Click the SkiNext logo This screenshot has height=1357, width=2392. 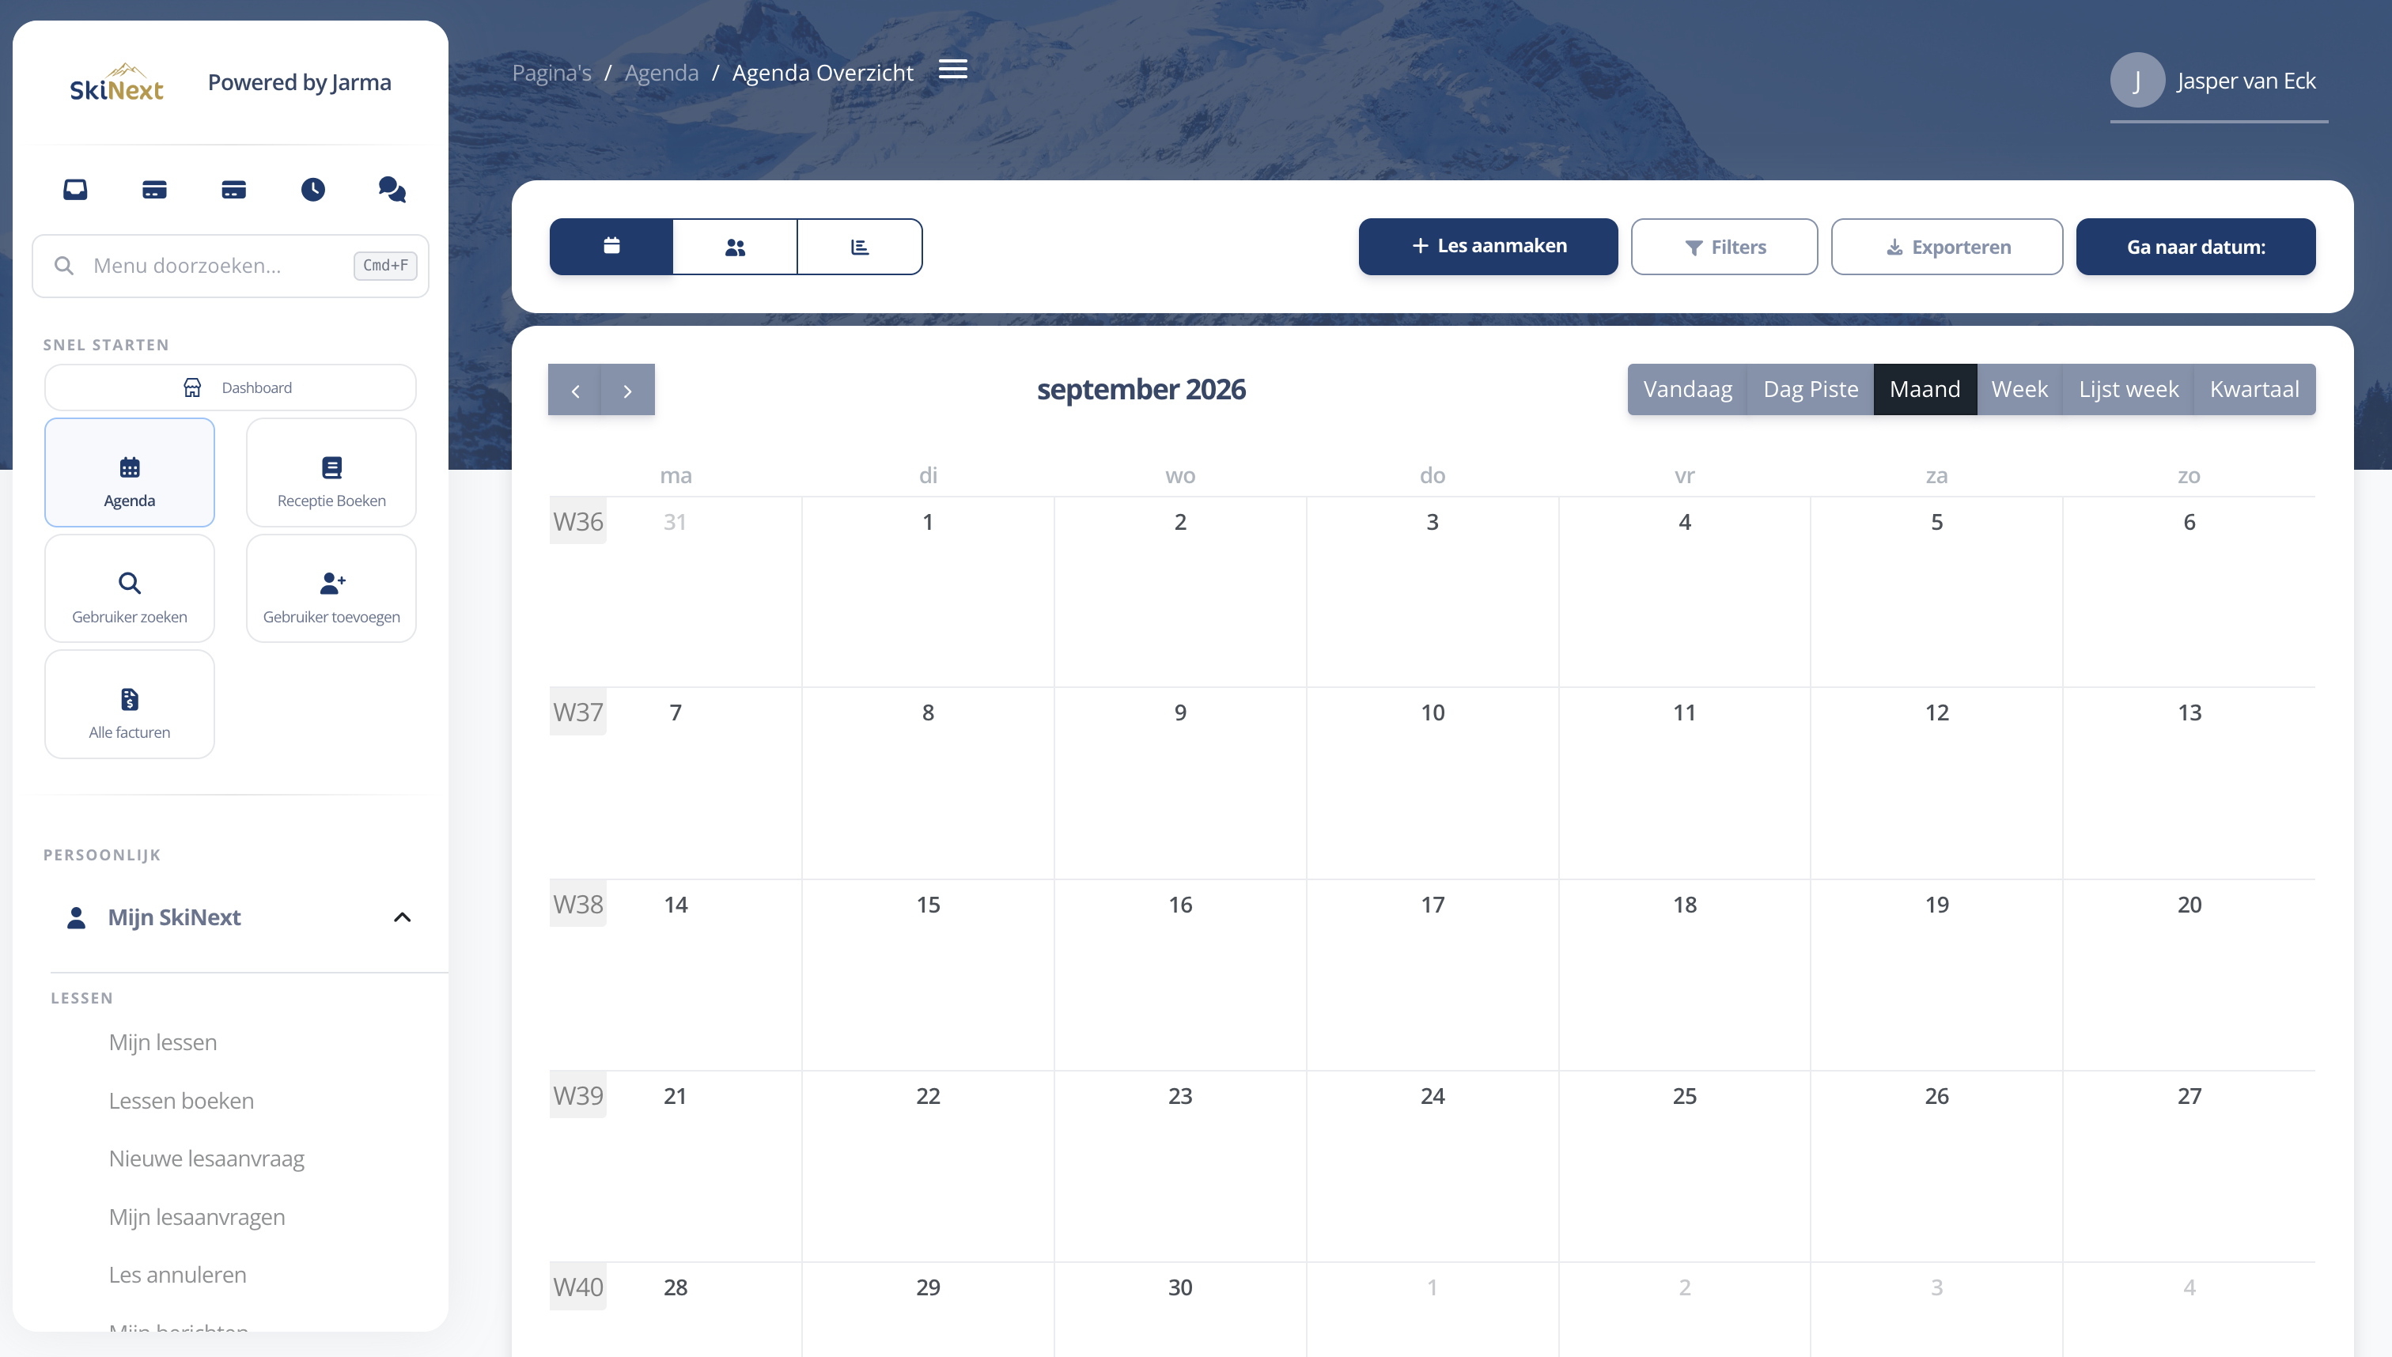[x=116, y=83]
